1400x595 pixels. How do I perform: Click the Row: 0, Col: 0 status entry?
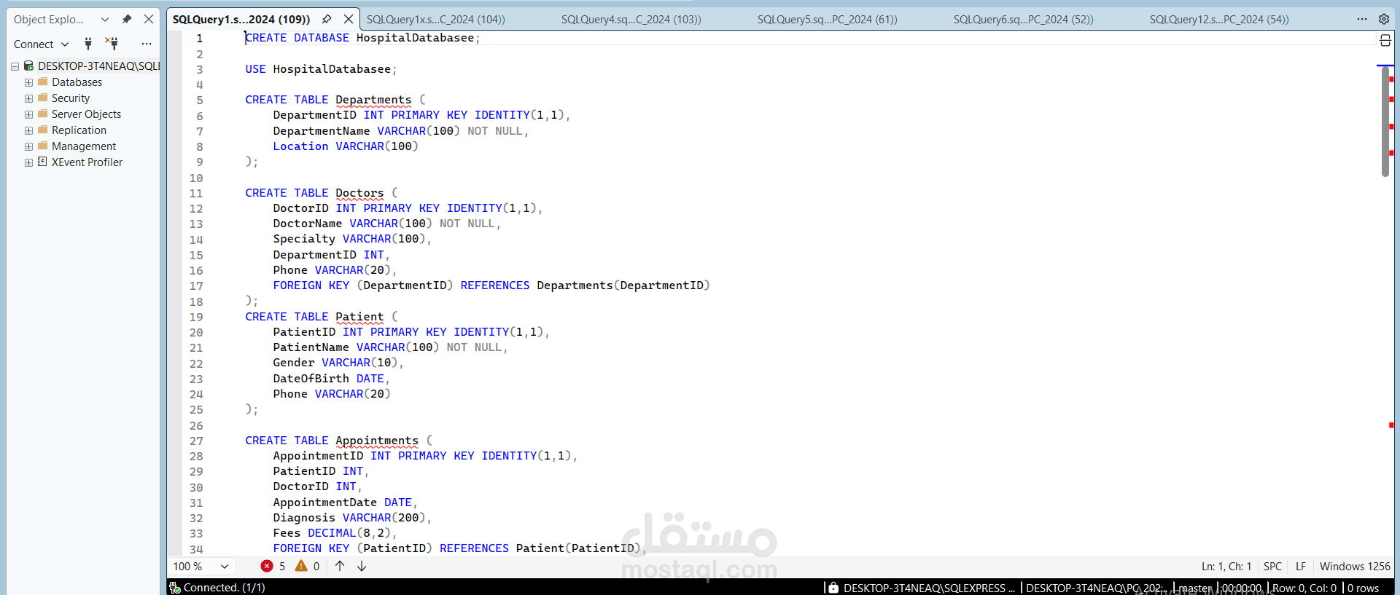coord(1304,588)
